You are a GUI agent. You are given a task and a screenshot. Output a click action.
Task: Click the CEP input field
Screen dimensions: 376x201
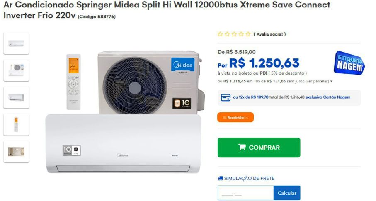tap(246, 193)
